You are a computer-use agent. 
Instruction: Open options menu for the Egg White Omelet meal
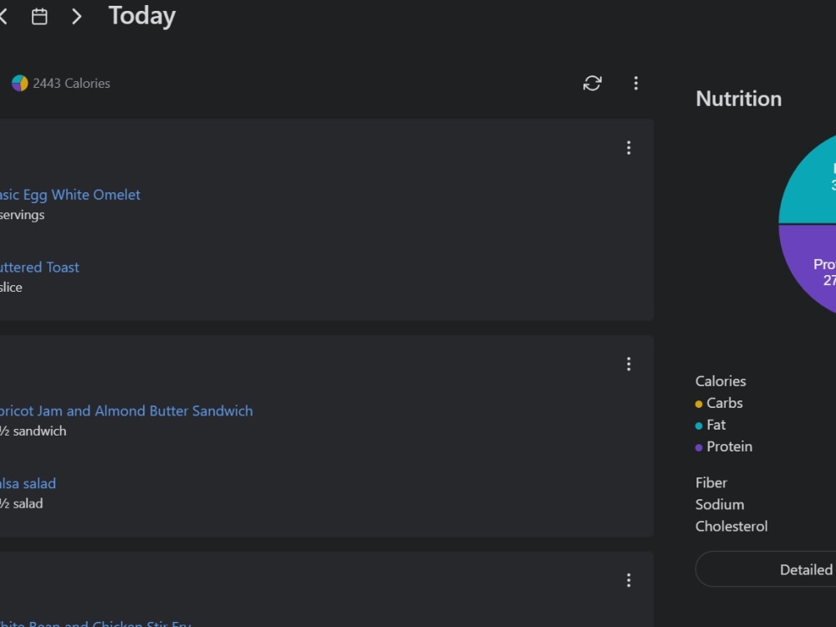click(629, 148)
